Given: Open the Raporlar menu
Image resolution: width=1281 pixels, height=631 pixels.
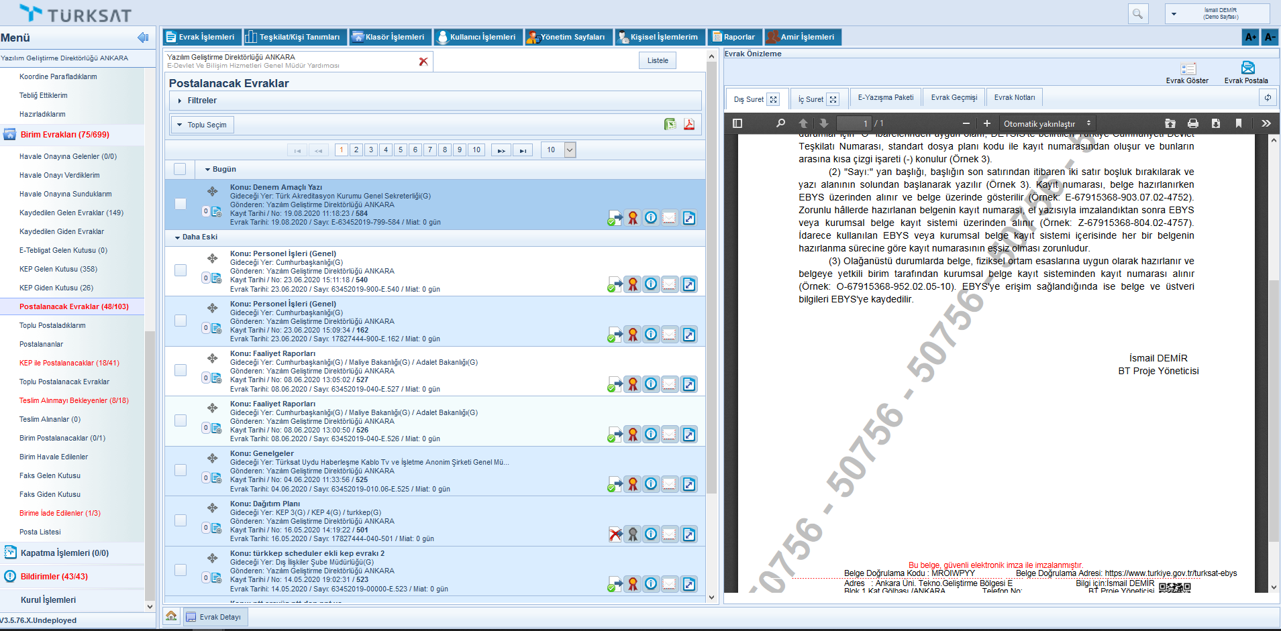Looking at the screenshot, I should (733, 37).
